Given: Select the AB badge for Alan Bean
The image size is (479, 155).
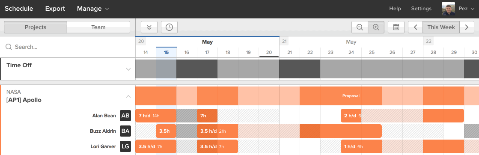Looking at the screenshot, I should point(125,116).
